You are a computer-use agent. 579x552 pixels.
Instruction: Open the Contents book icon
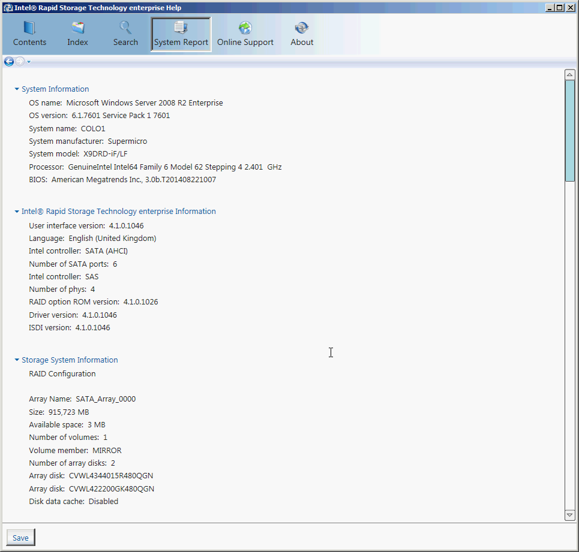(x=29, y=28)
